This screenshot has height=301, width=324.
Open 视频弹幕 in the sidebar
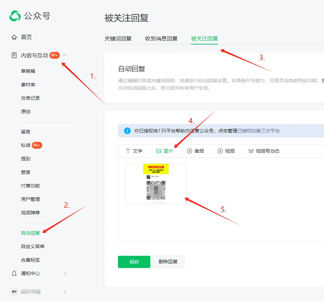click(x=30, y=213)
